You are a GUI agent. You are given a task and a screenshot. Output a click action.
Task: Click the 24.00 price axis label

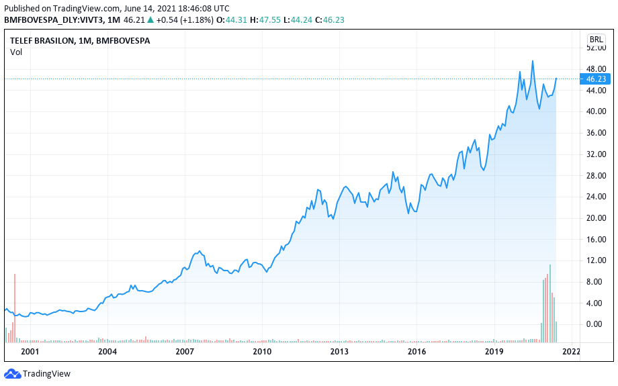click(597, 197)
